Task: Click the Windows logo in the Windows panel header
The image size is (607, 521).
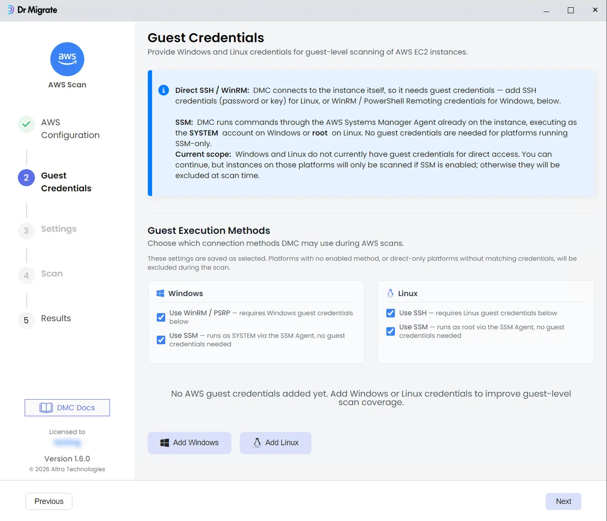Action: point(160,293)
